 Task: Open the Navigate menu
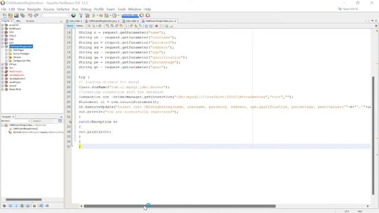tap(34, 9)
